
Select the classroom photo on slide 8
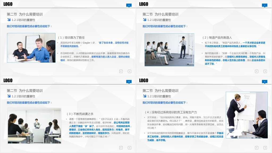[x=34, y=126]
